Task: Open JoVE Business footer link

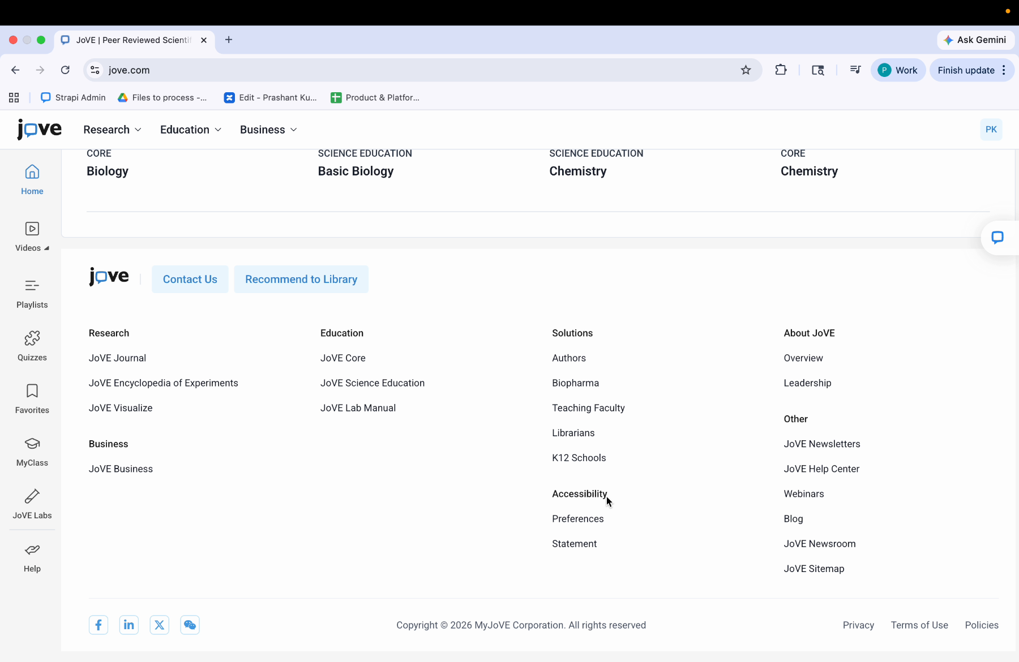Action: pyautogui.click(x=121, y=469)
